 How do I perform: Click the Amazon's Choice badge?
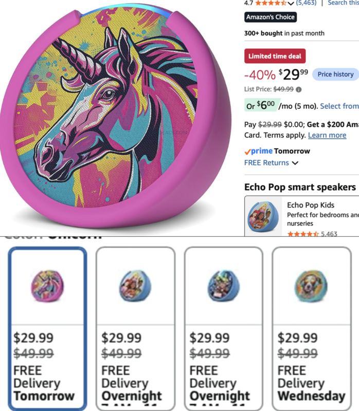(x=271, y=17)
